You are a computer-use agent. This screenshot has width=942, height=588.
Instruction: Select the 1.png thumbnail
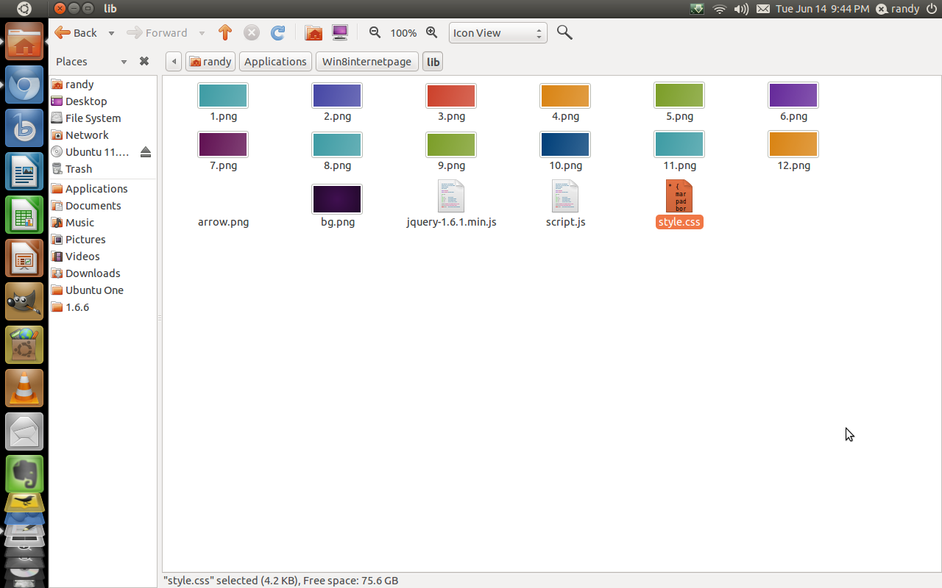point(223,96)
